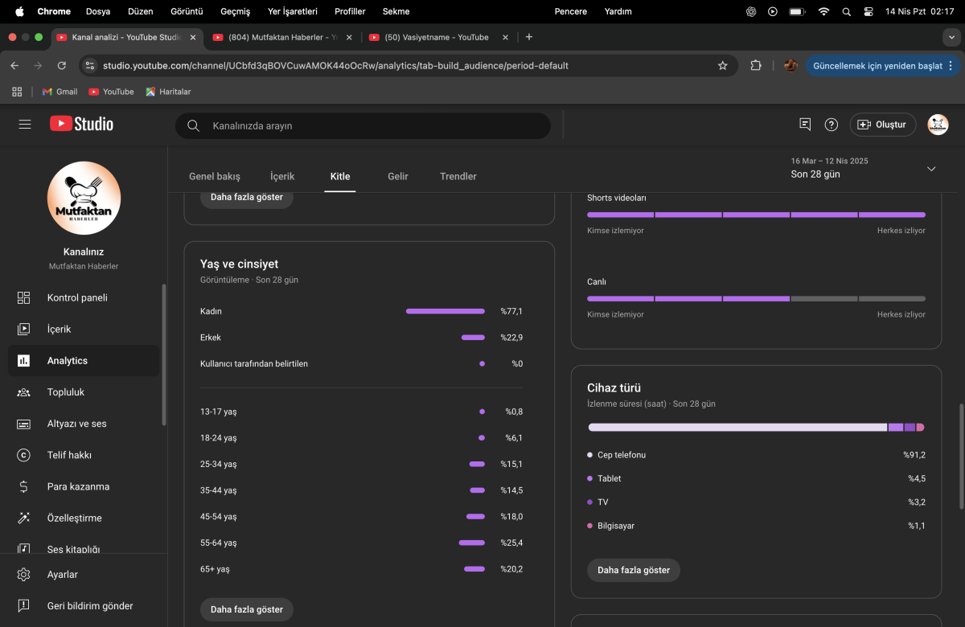This screenshot has width=965, height=627.
Task: Select the Kitle tab
Action: [340, 176]
